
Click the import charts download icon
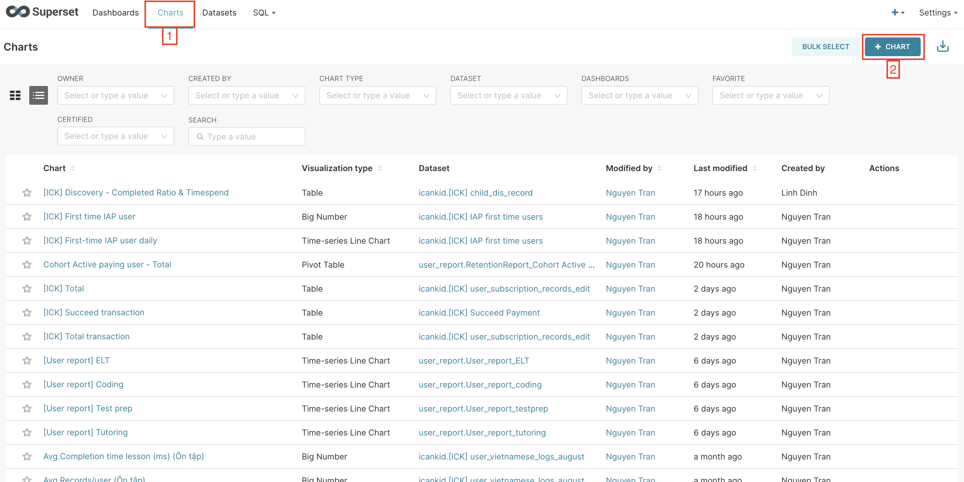click(x=942, y=47)
